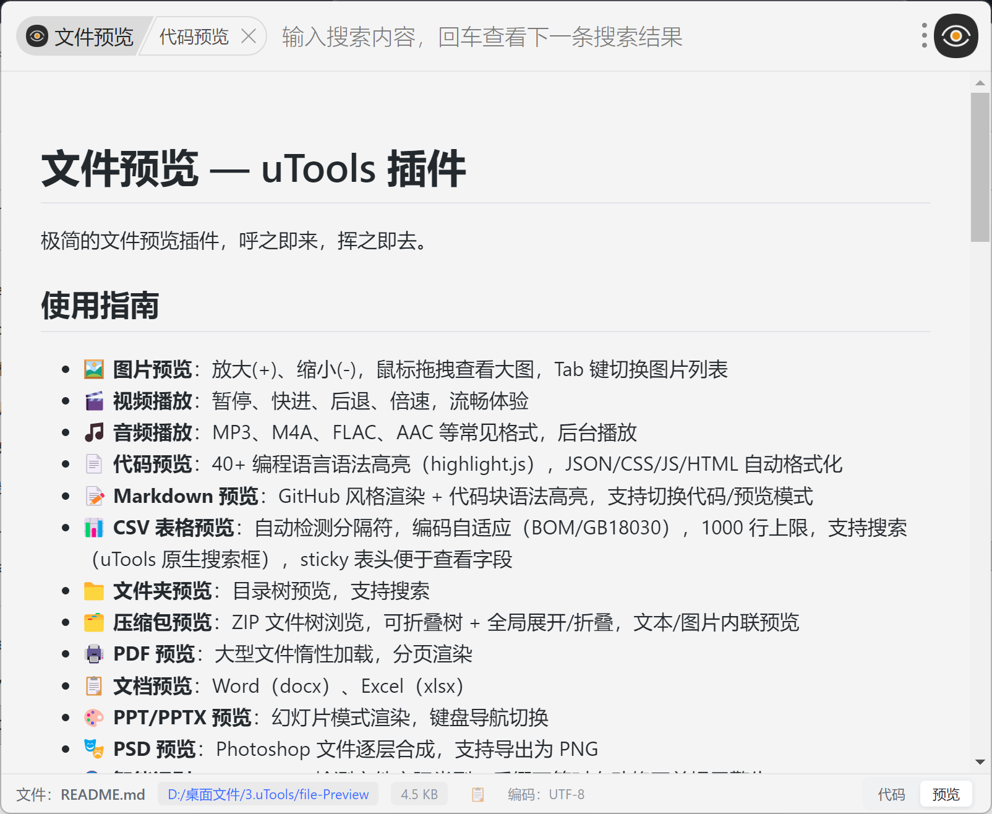Close the 代码预览 tag with X
This screenshot has height=814, width=992.
pos(249,36)
